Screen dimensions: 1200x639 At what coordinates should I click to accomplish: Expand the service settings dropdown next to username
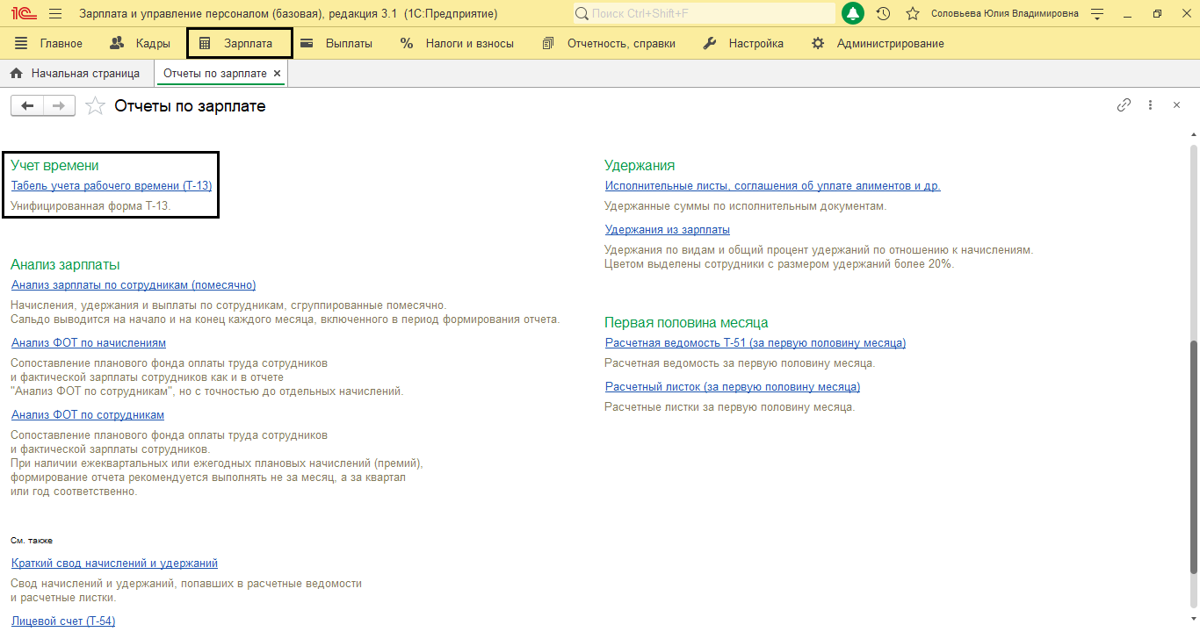pos(1096,14)
